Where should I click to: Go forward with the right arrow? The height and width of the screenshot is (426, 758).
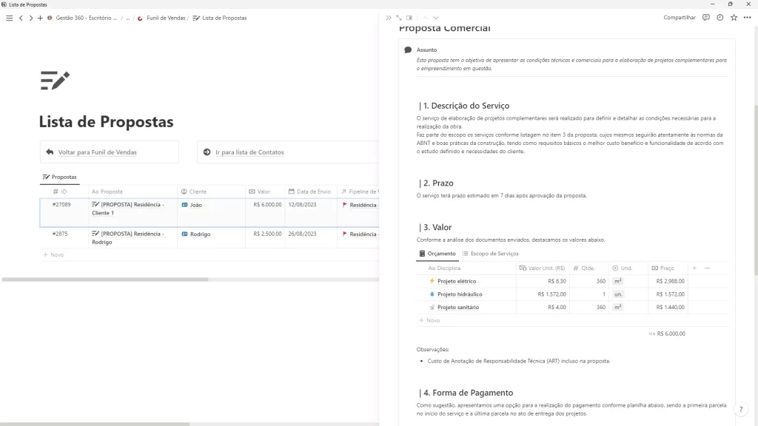30,18
